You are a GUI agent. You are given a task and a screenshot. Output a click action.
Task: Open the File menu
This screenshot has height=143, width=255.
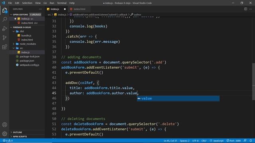[10, 3]
